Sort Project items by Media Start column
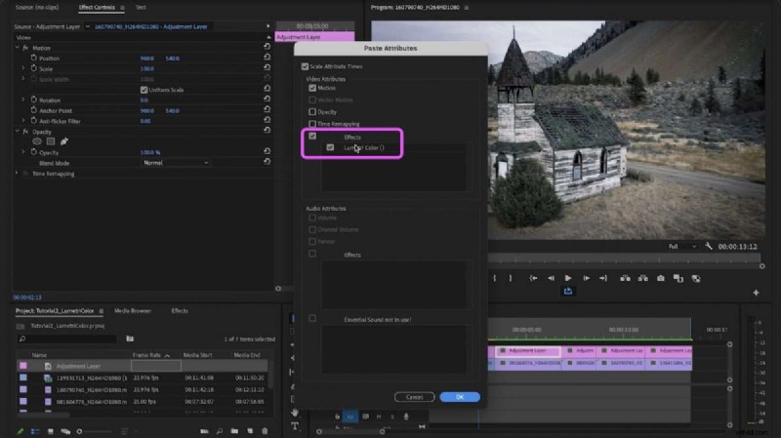Viewport: 781px width, 438px height. 198,355
